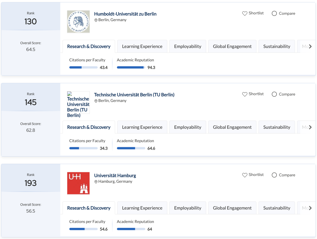Open the Employability tab for TU Berlin
The image size is (317, 239).
coord(188,127)
